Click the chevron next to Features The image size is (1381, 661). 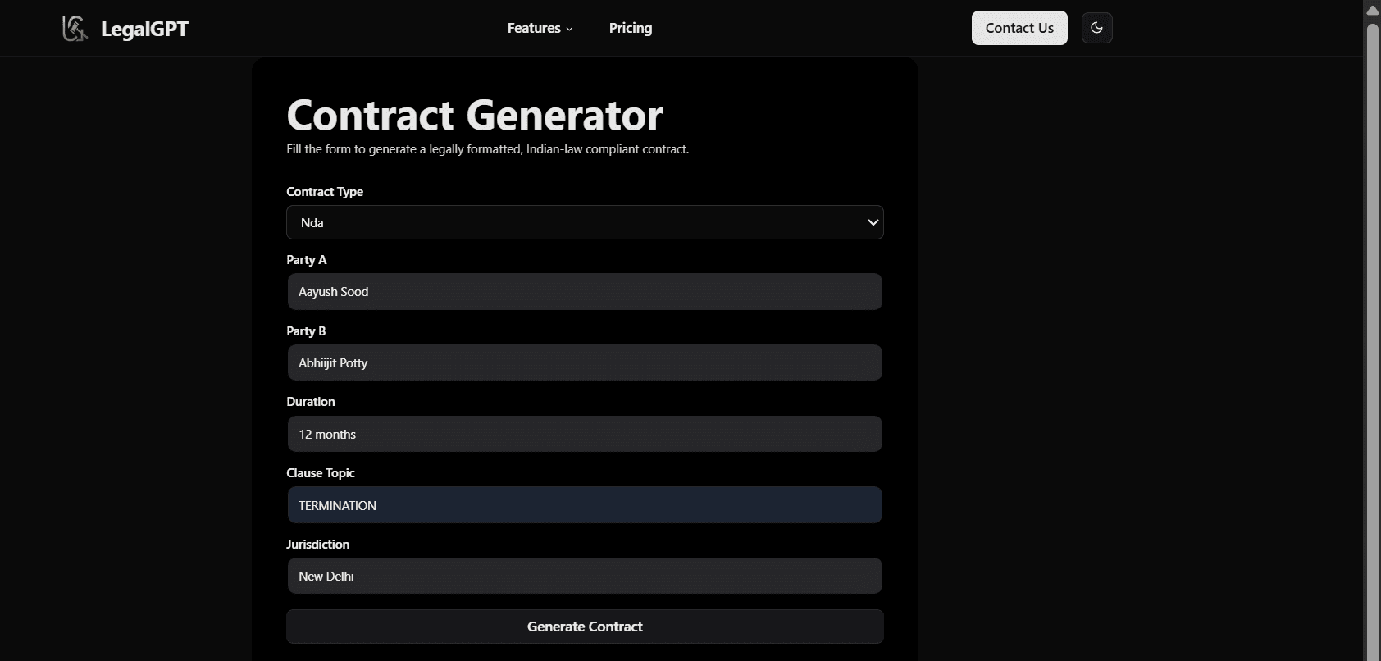[x=570, y=29]
